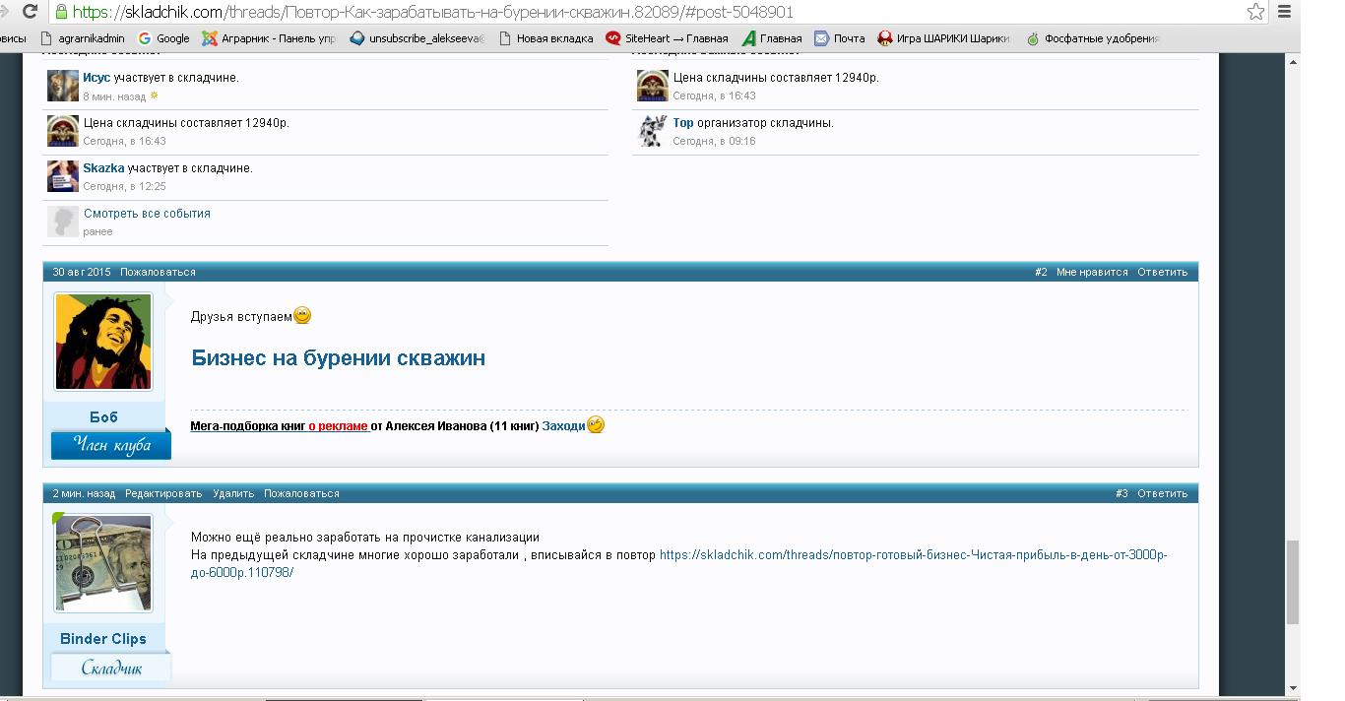Open the Новая вкладка bookmark
Viewport: 1345px width, 701px height.
click(x=546, y=38)
